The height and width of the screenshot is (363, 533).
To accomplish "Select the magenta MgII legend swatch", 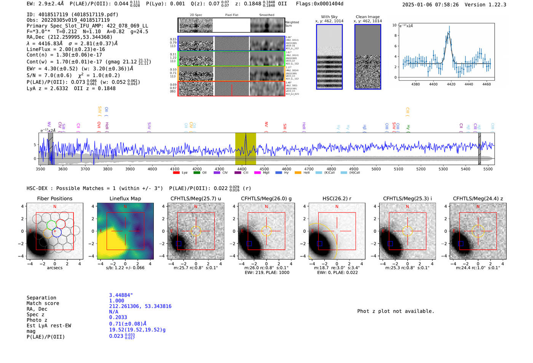I will click(x=257, y=173).
